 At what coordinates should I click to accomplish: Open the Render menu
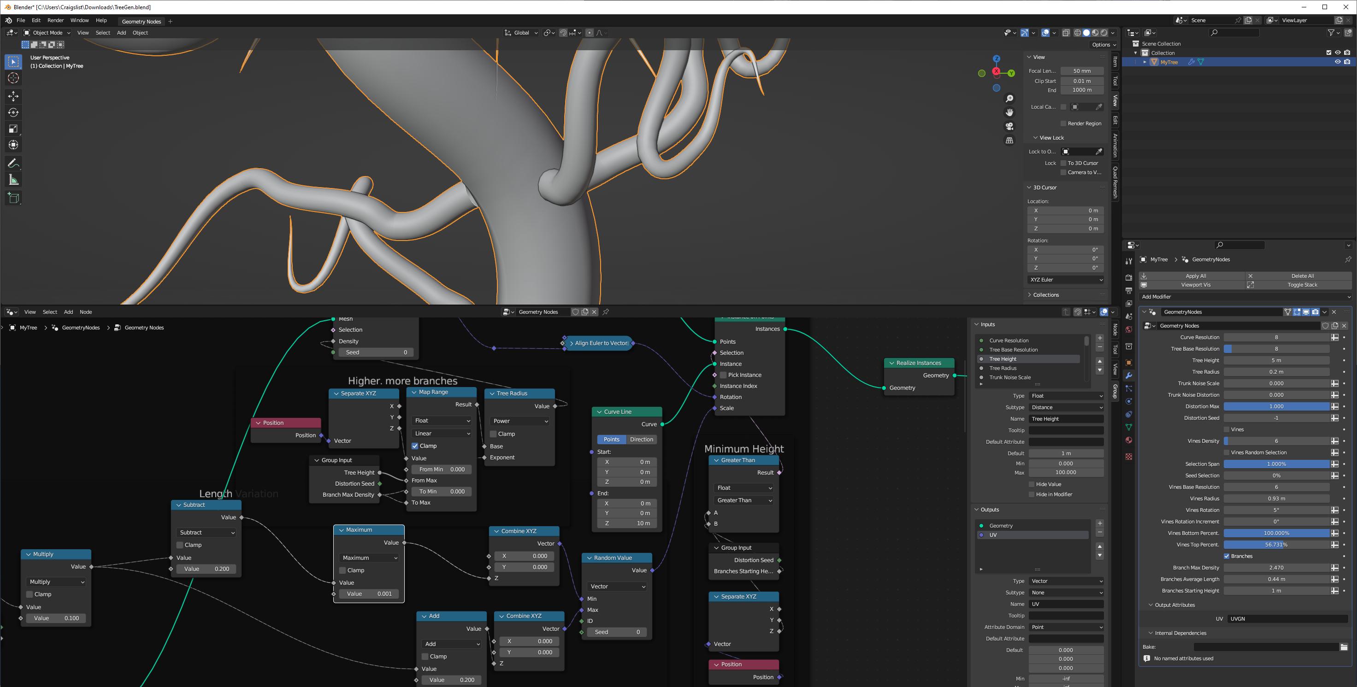[x=55, y=20]
